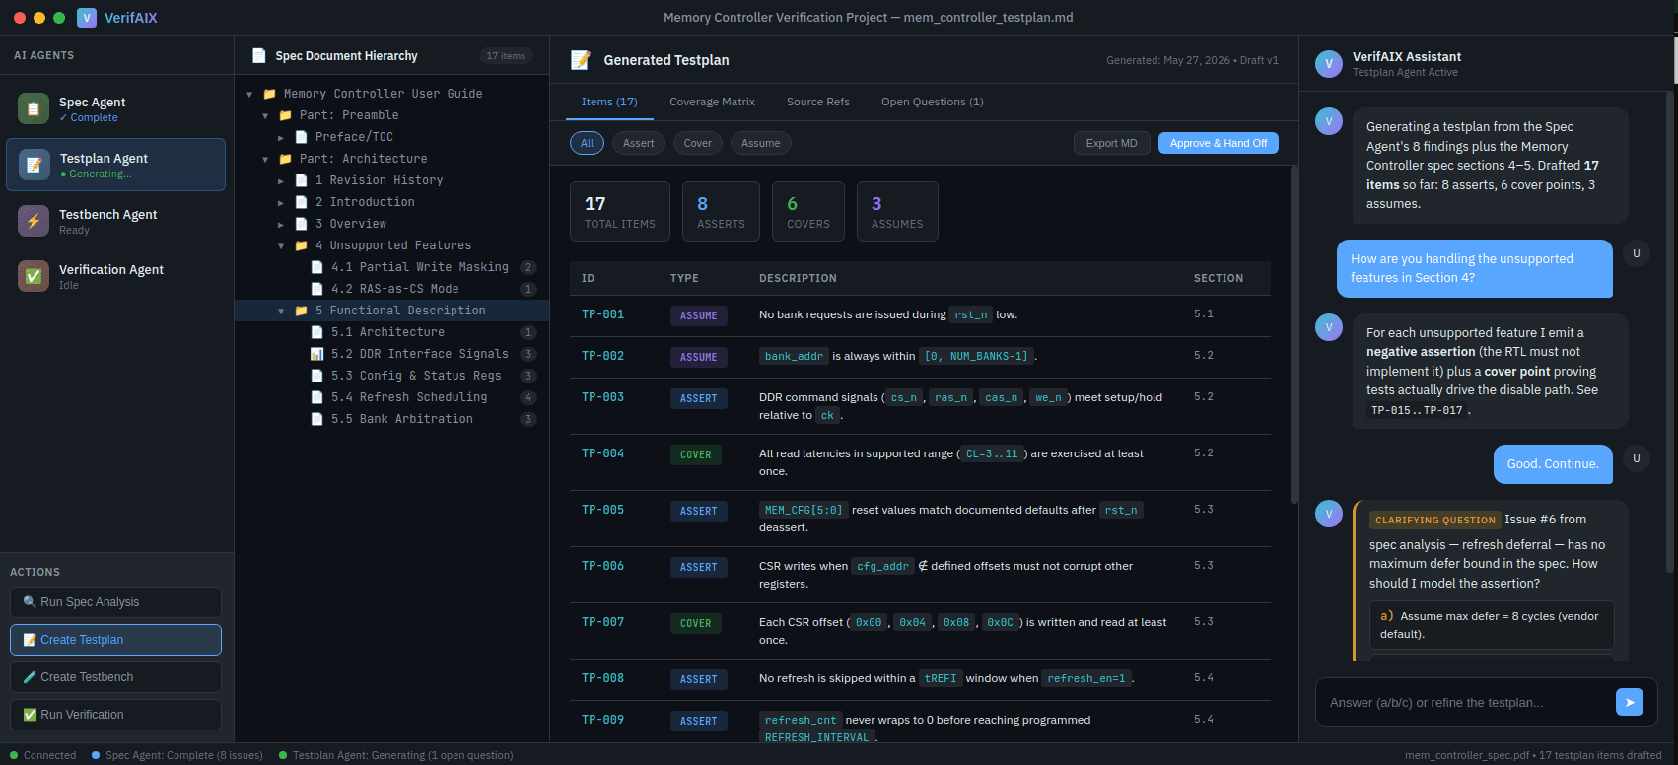
Task: Select the Testplan Agent notepad icon
Action: coord(35,165)
